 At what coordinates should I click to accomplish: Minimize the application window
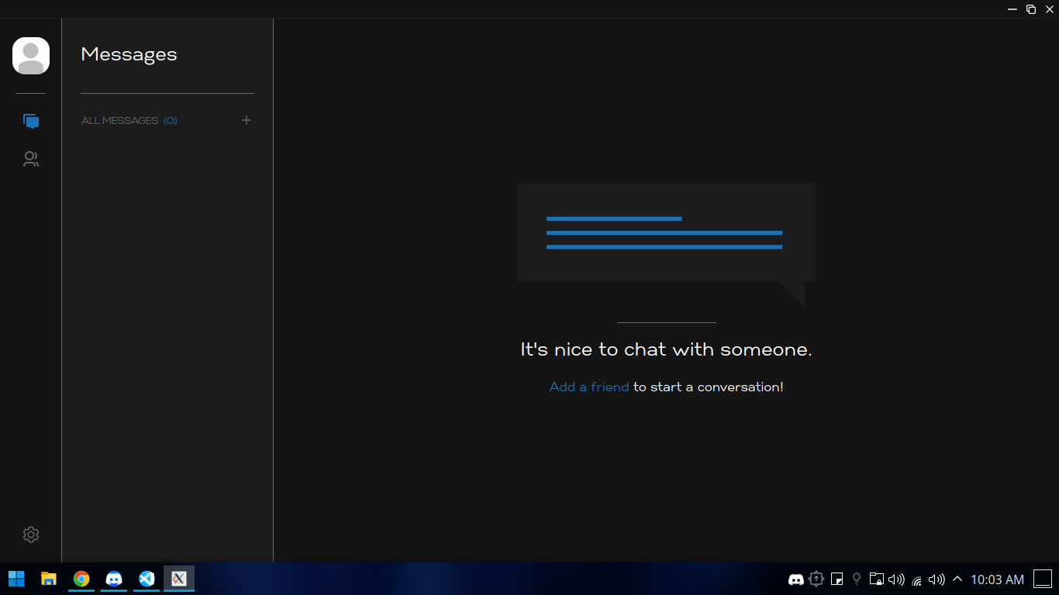tap(1012, 9)
